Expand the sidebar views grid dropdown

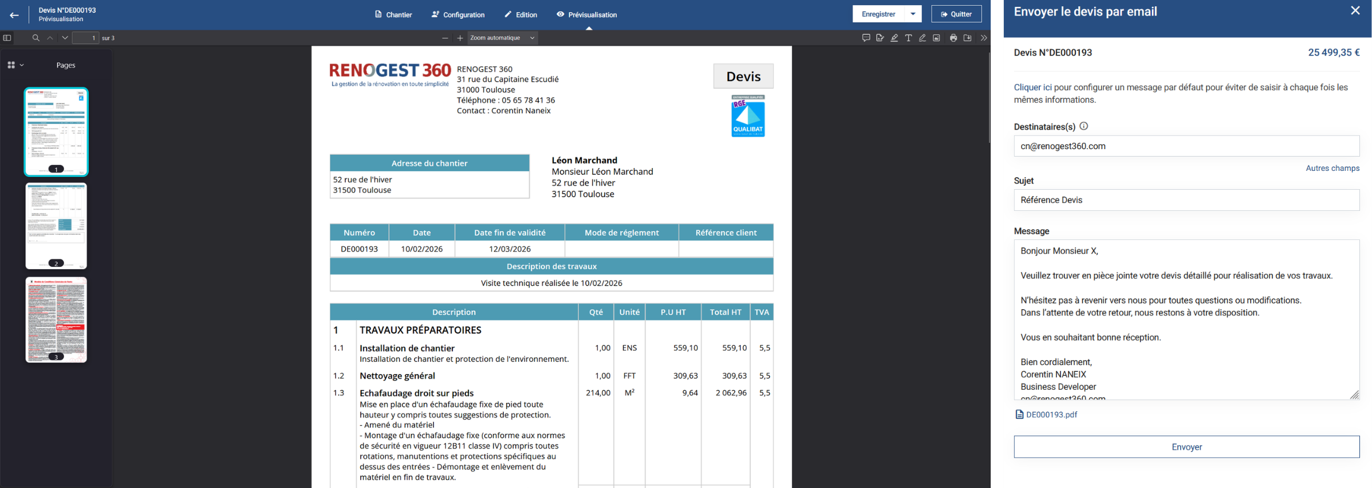tap(15, 65)
